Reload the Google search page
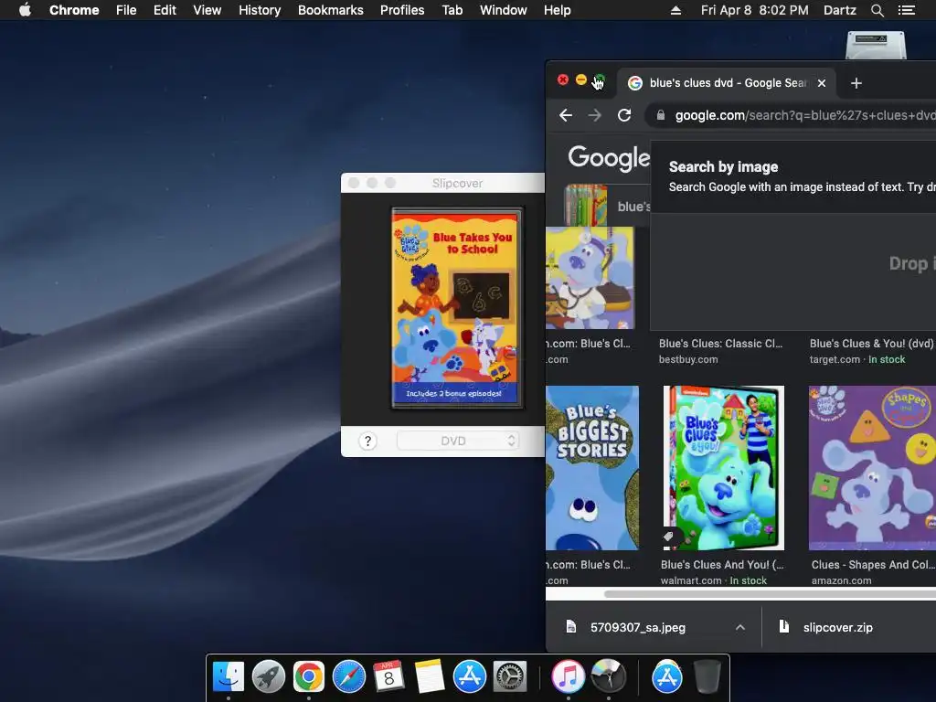The image size is (936, 702). click(x=624, y=115)
